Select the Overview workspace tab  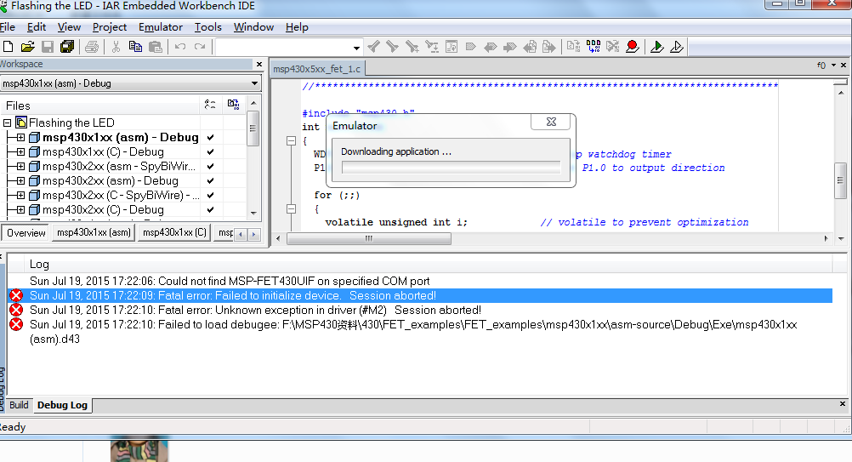click(x=26, y=232)
